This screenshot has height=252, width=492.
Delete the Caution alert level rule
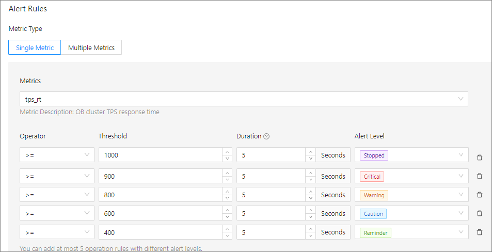pyautogui.click(x=479, y=213)
